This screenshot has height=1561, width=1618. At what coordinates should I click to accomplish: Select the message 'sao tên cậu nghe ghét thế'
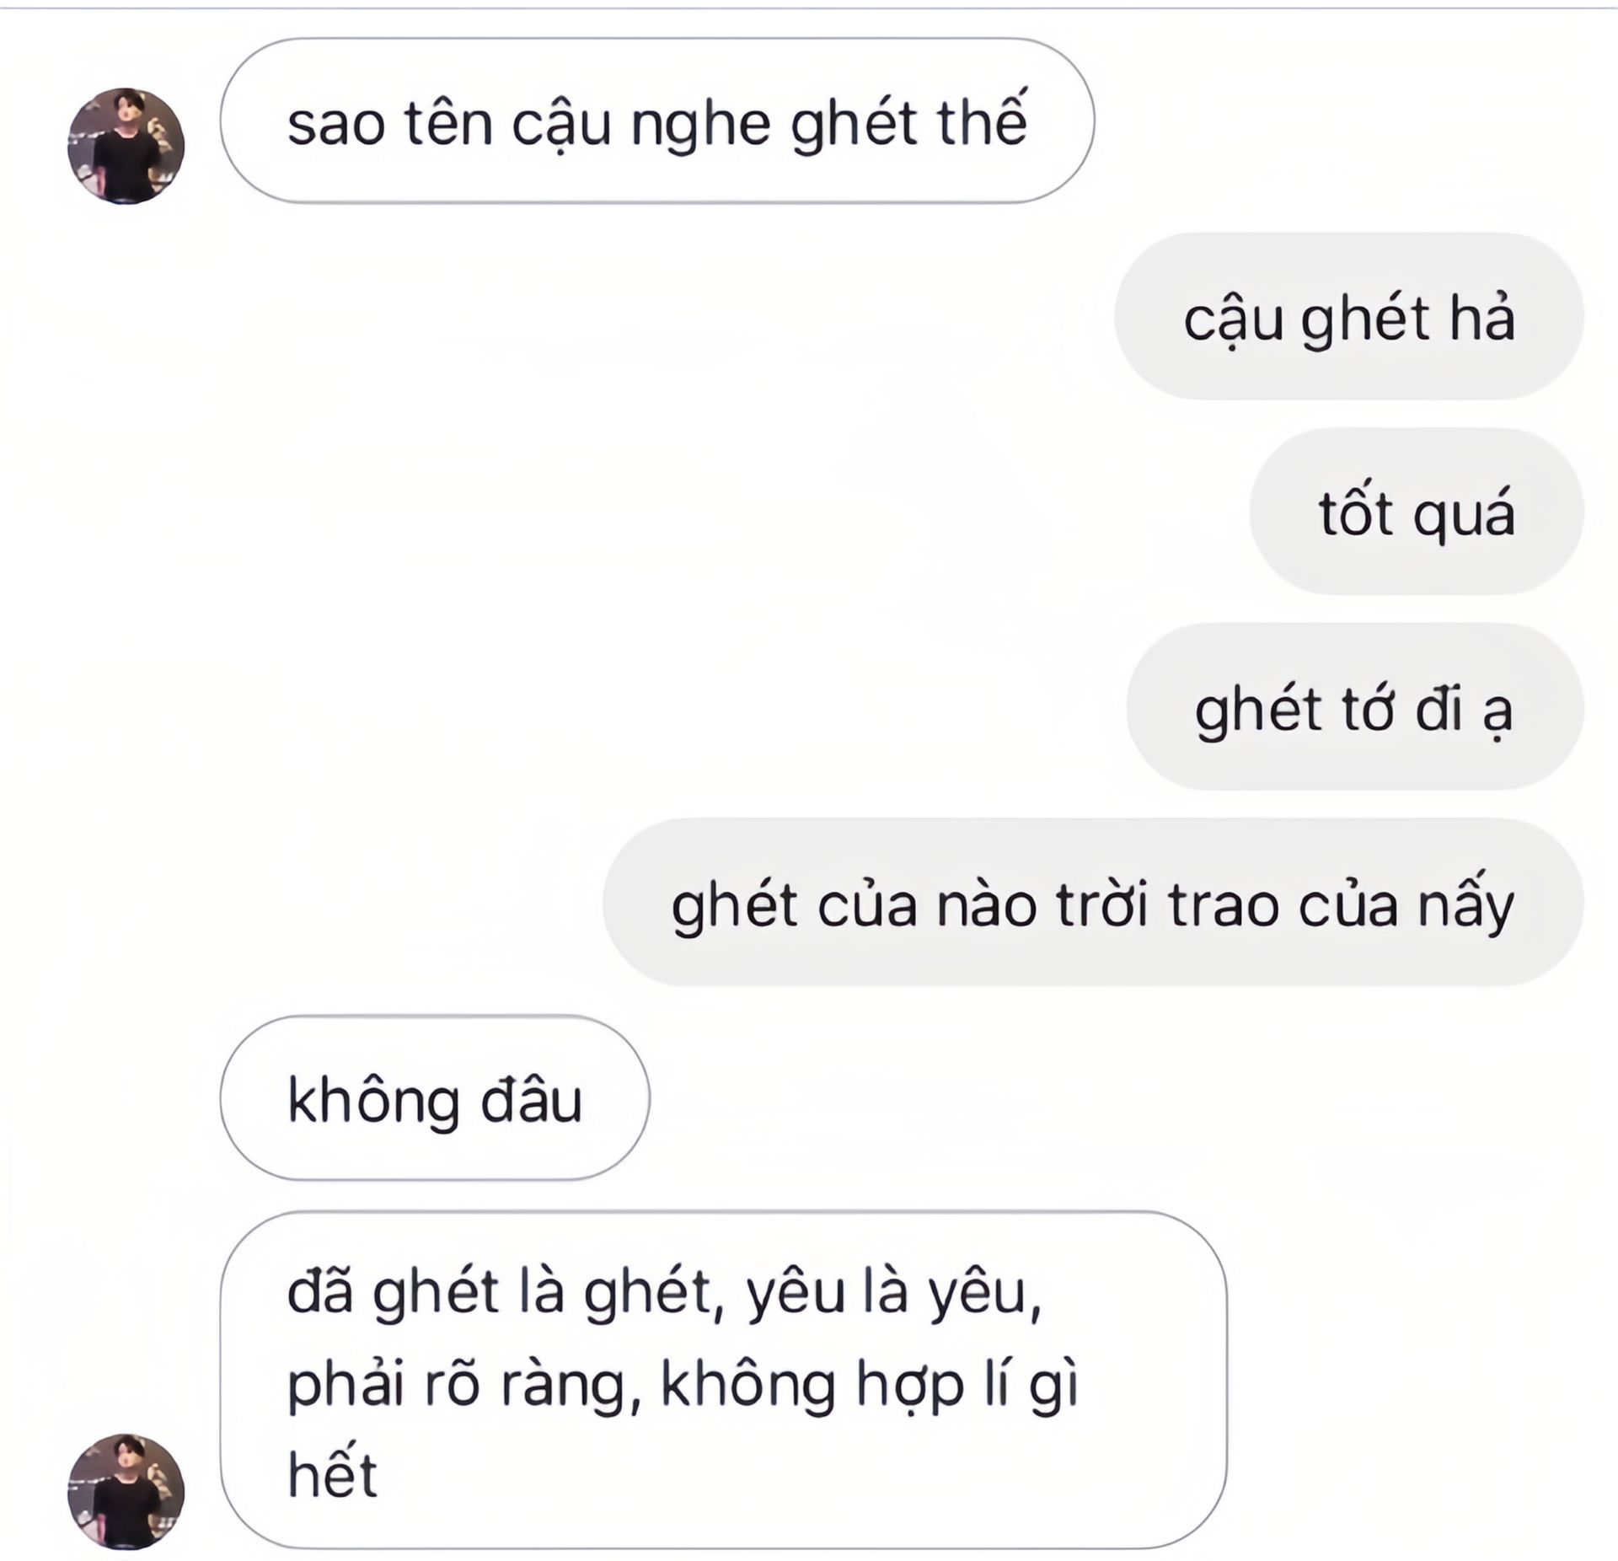coord(657,121)
